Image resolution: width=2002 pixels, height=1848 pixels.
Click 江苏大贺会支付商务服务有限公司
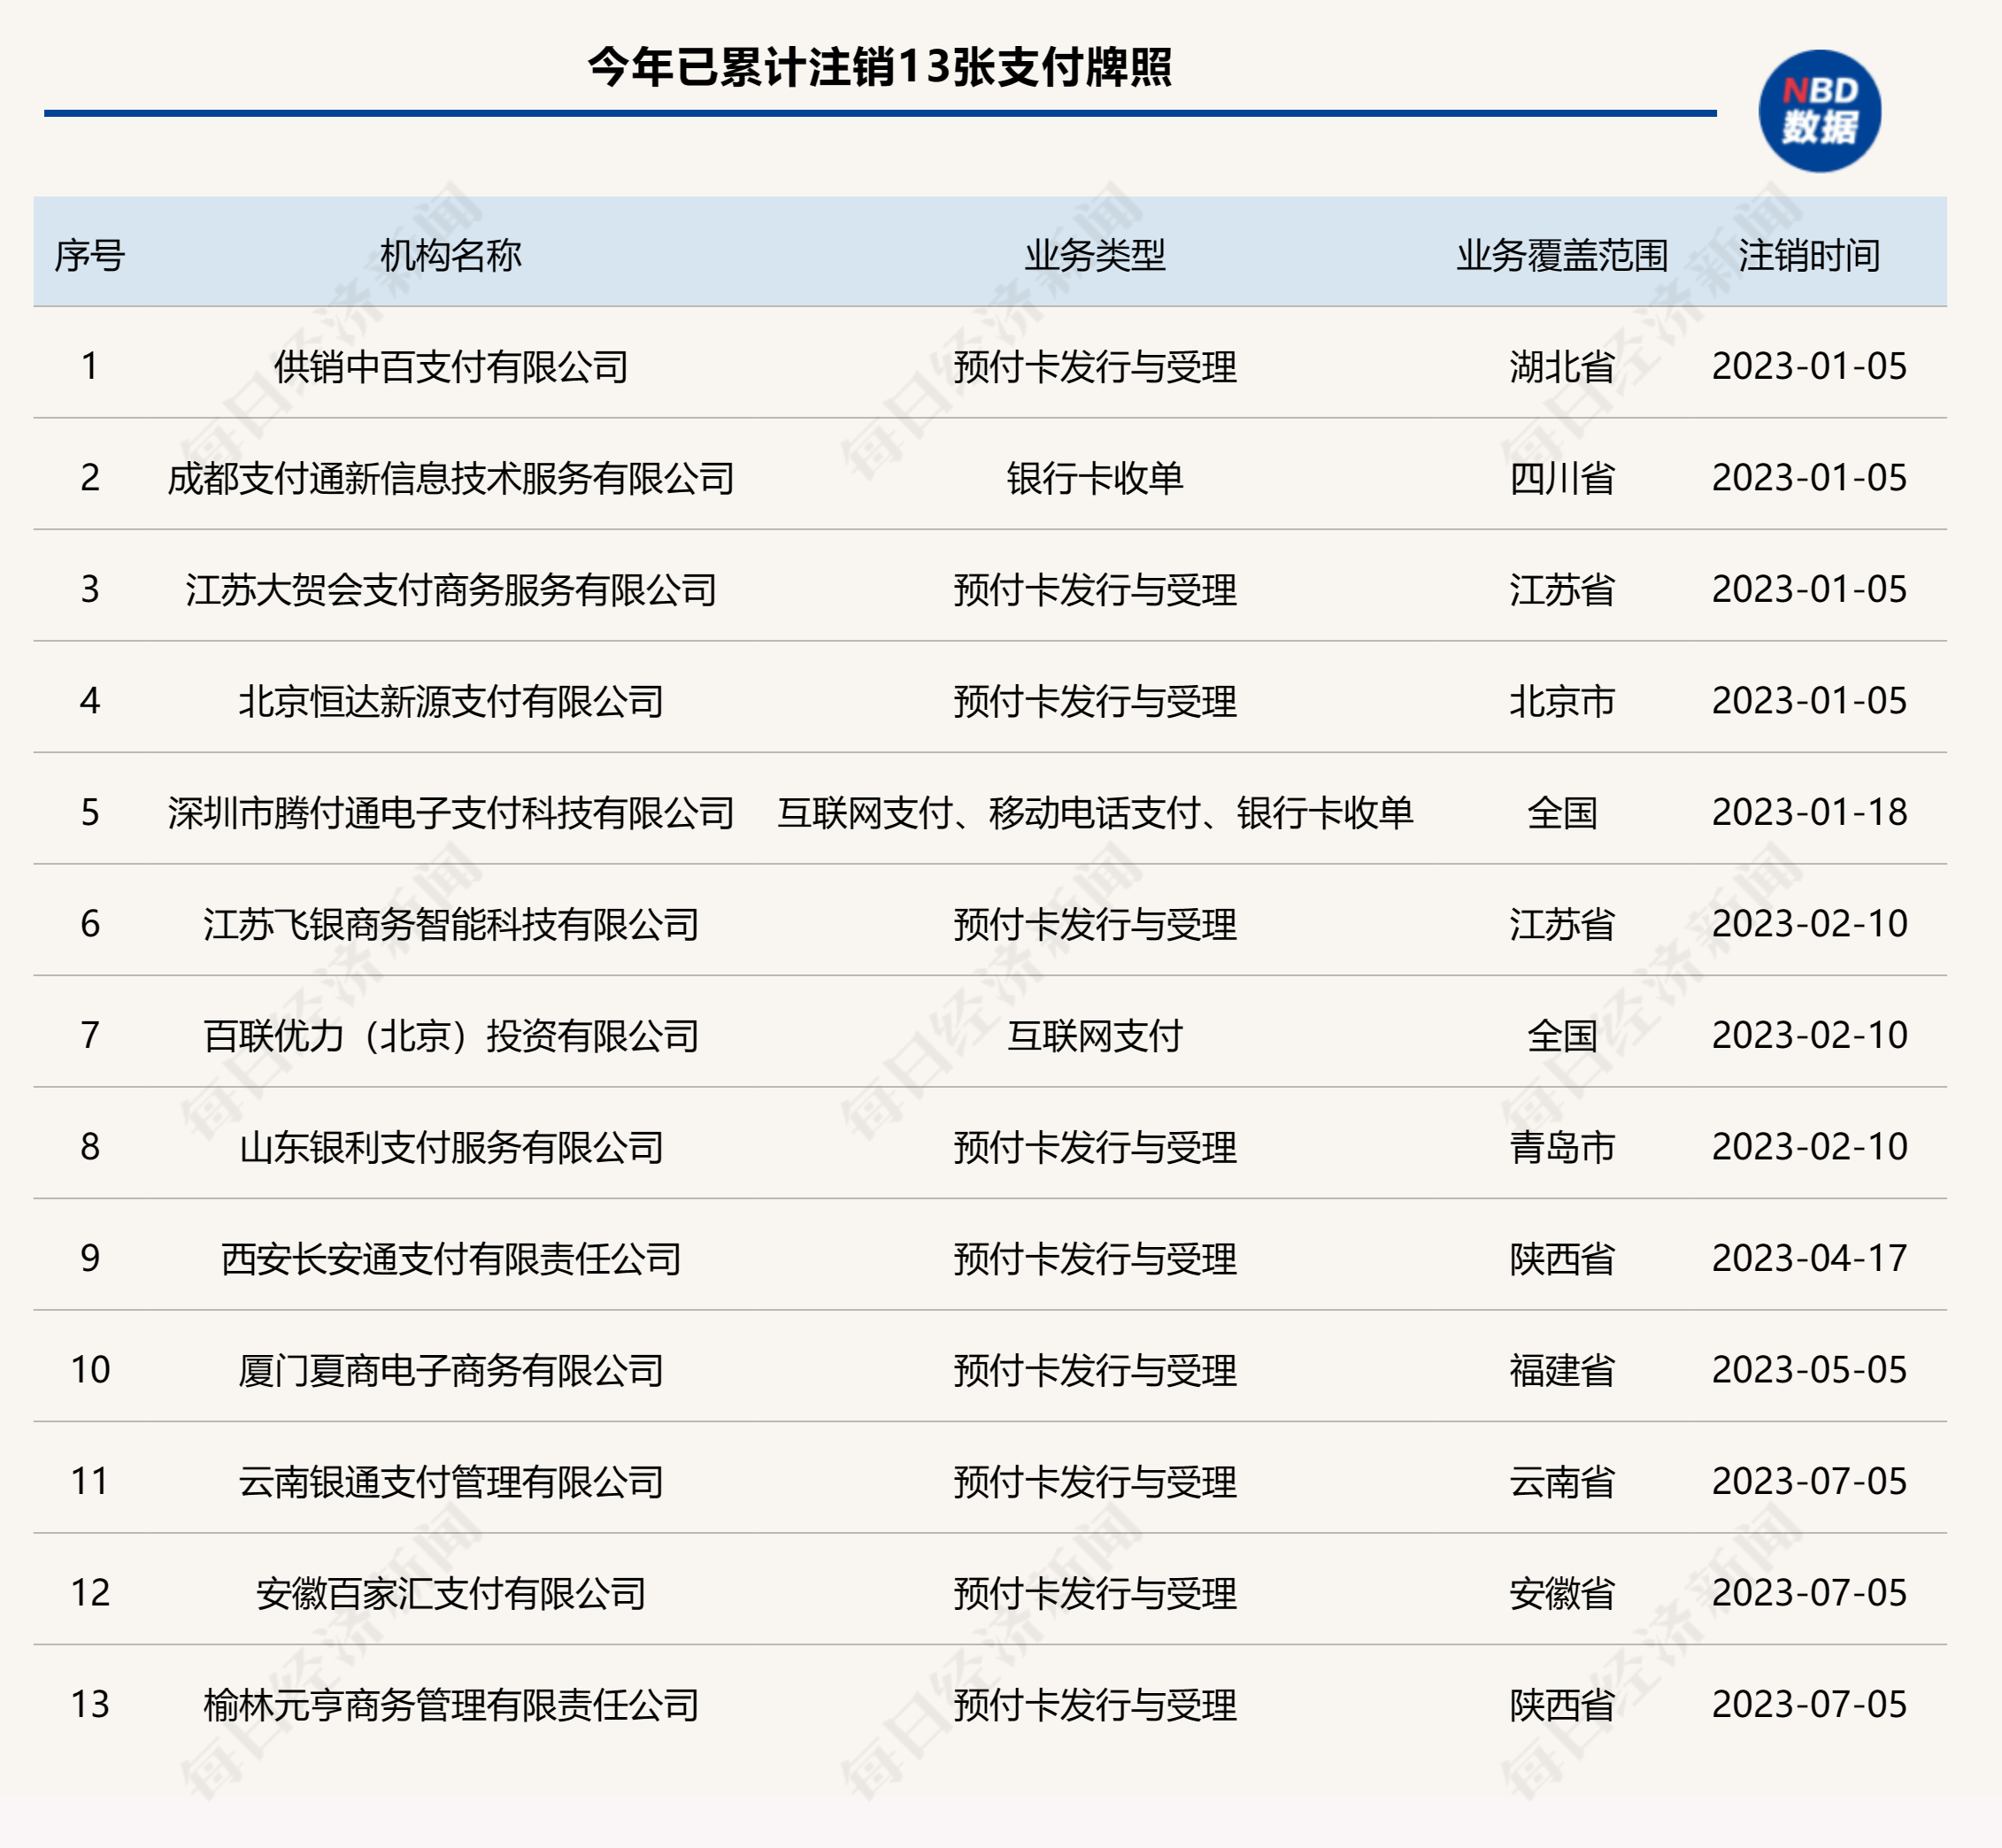click(x=451, y=590)
